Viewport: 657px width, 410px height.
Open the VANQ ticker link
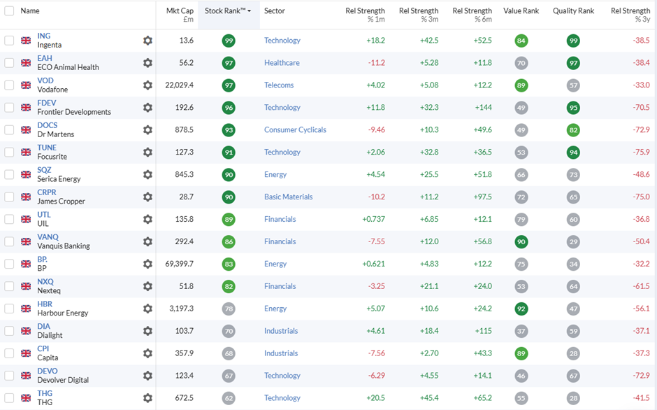[48, 237]
